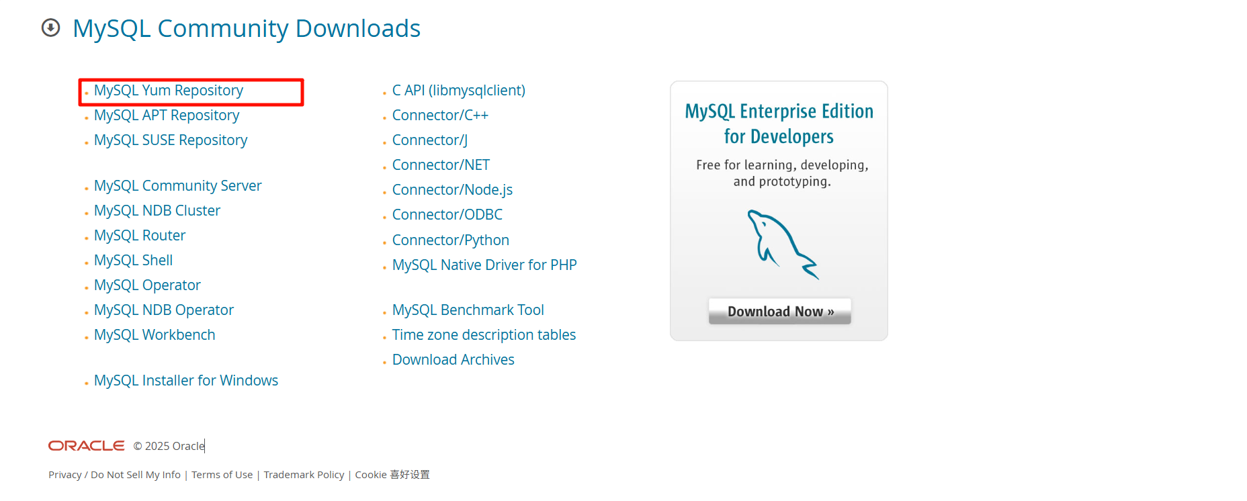Open the Connector/J download link
The image size is (1247, 501).
point(429,140)
